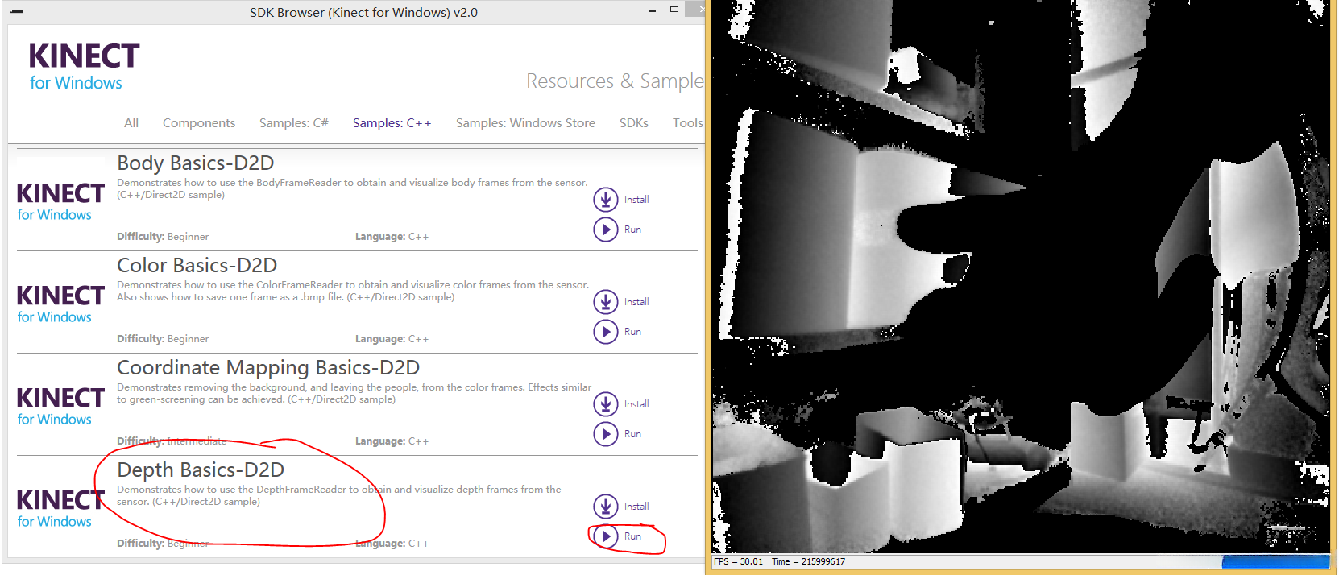
Task: Click the Run play icon for Depth Basics-D2D
Action: point(606,536)
